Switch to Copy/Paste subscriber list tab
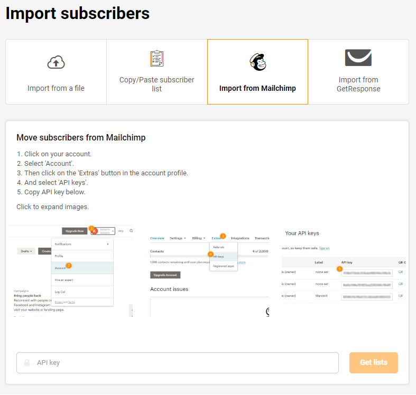Screen dimensions: 416x395 click(x=157, y=72)
